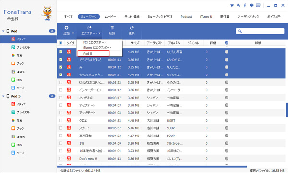This screenshot has width=288, height=173.
Task: Click the feedback speech bubble icon
Action: (252, 5)
